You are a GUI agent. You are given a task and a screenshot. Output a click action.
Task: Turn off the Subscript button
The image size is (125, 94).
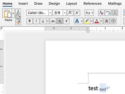pos(60,21)
